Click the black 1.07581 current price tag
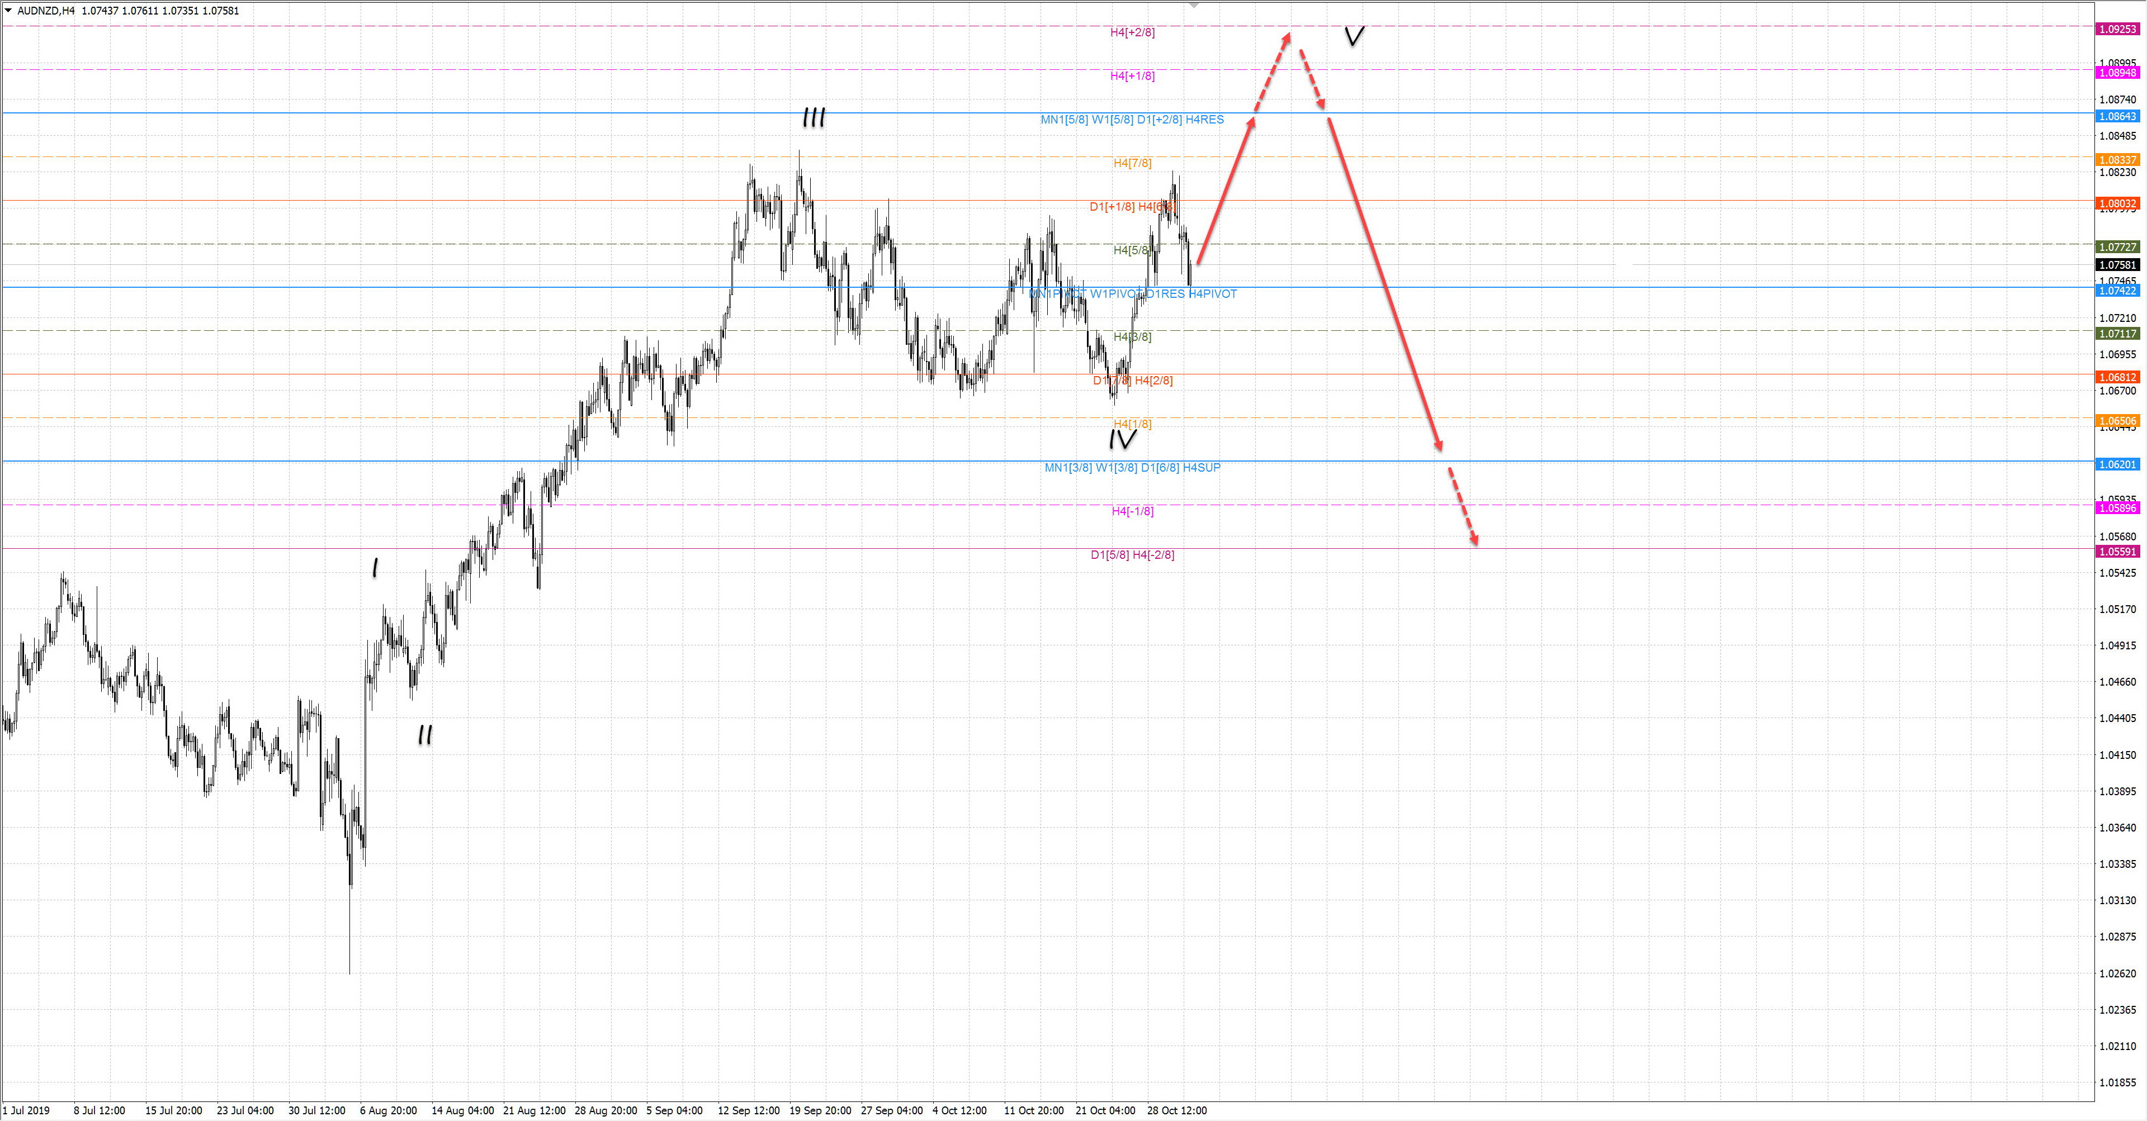This screenshot has height=1121, width=2147. click(x=2117, y=265)
